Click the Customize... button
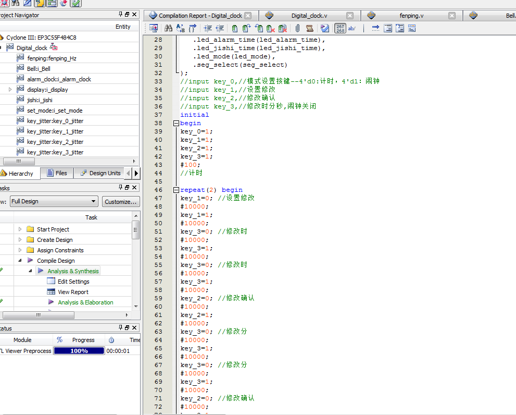The height and width of the screenshot is (415, 516). 121,201
